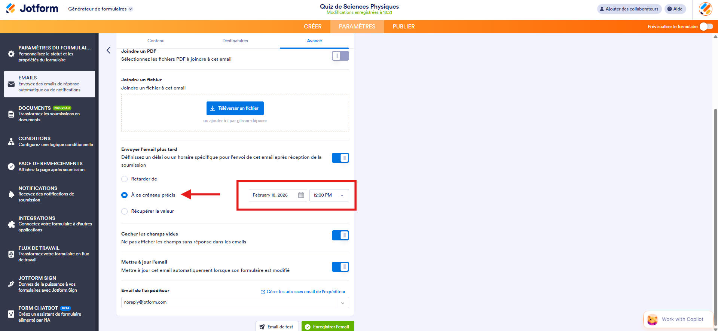
Task: Click the Jotform Sign pen icon
Action: [x=11, y=284]
